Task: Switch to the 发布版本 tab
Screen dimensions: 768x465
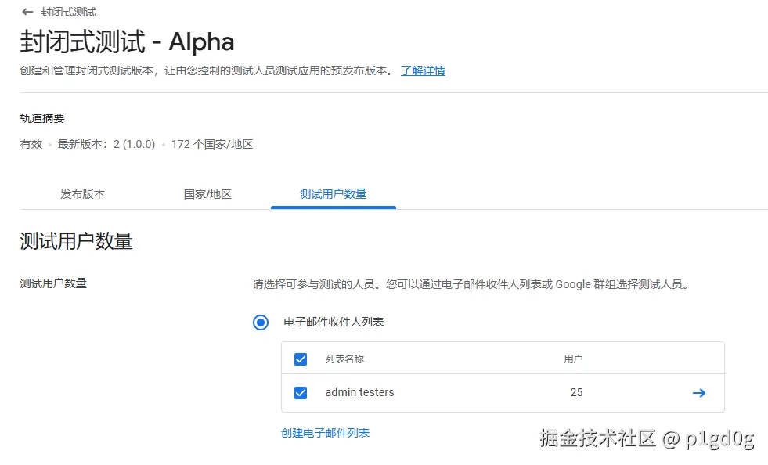Action: tap(82, 194)
